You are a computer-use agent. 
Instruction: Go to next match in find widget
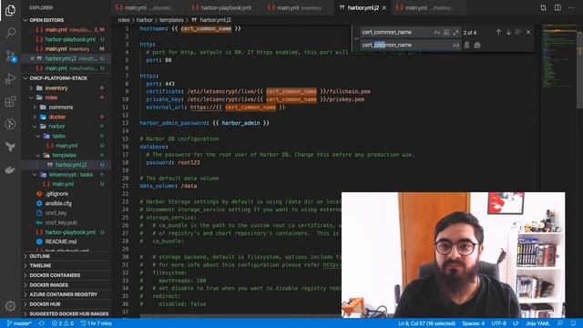[508, 33]
